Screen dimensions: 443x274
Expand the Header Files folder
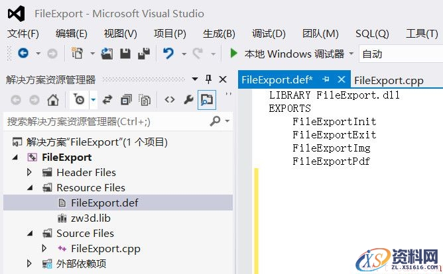click(29, 173)
